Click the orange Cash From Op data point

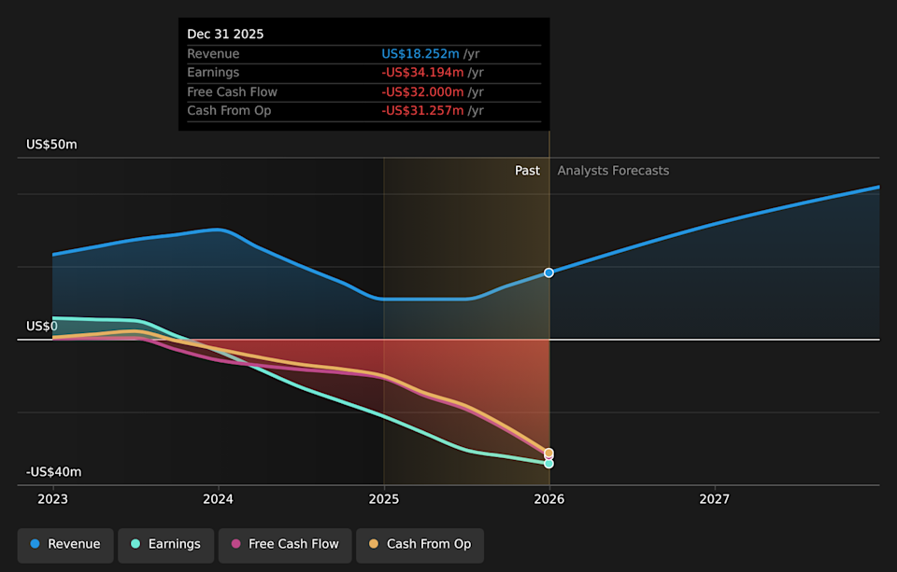point(548,453)
